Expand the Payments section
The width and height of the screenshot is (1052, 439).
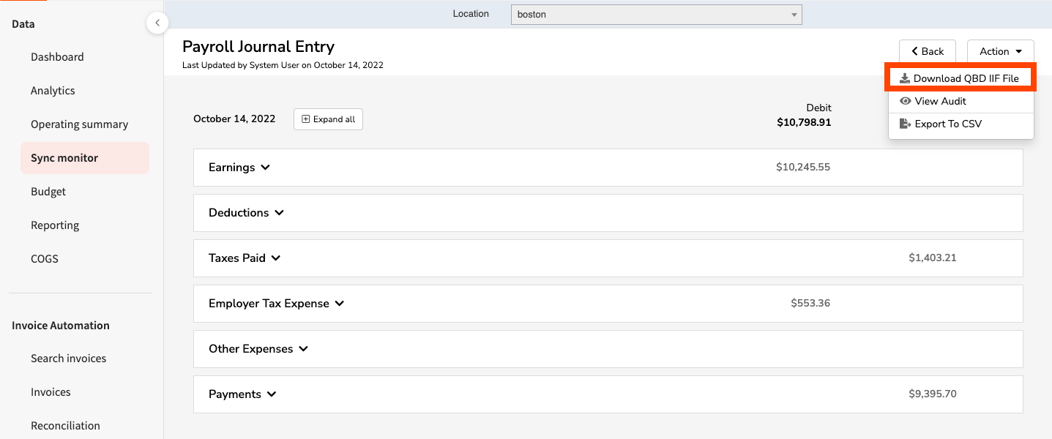tap(242, 394)
